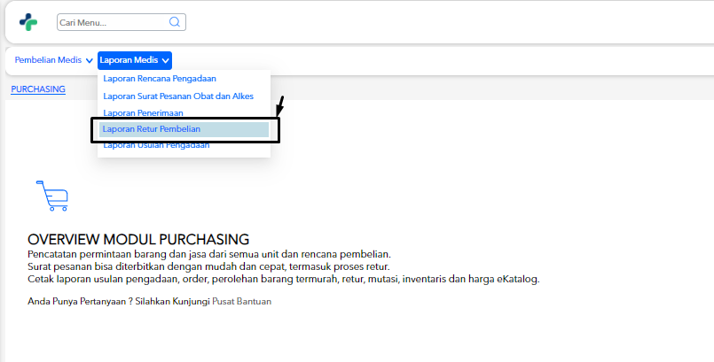Screen dimensions: 714x362
Task: Select Laporan Penerimaan menu entry
Action: tap(143, 112)
